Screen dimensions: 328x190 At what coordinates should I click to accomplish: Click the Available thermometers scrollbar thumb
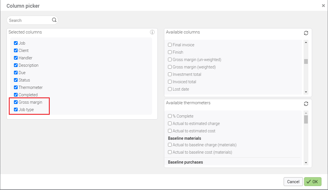click(x=306, y=120)
